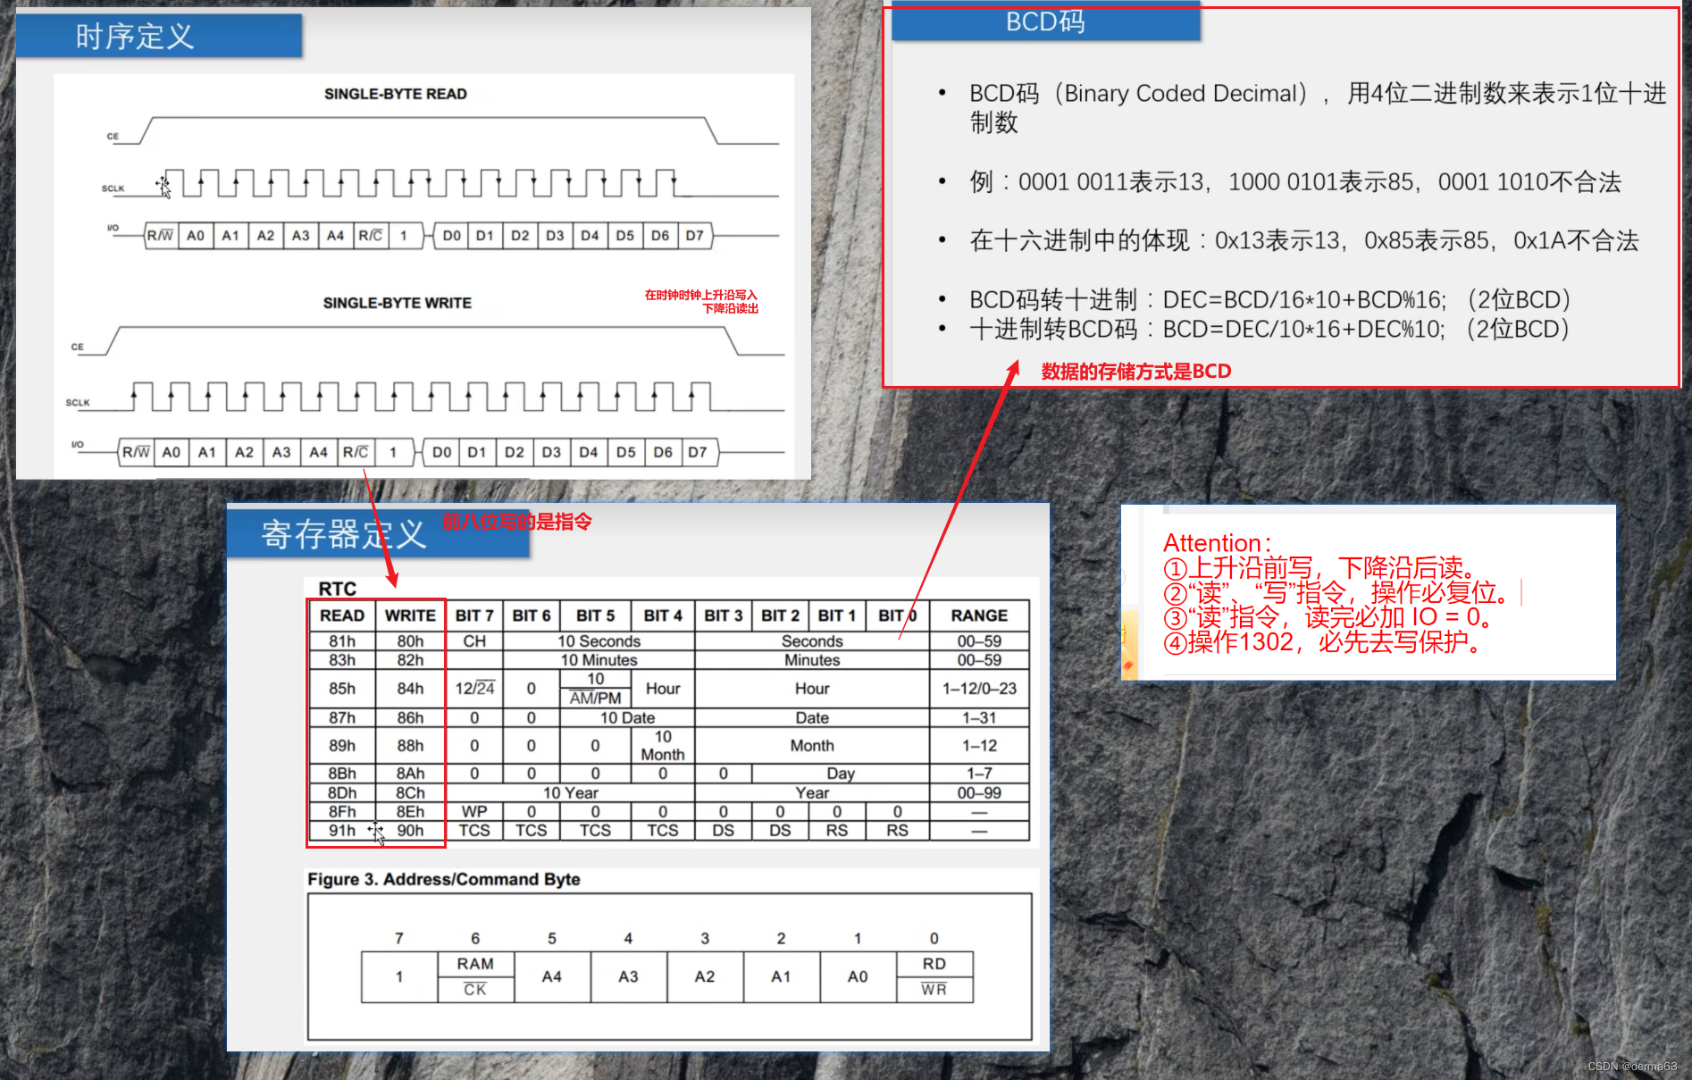This screenshot has width=1692, height=1080.
Task: Select the SINGLE-BYTE WRITE heading
Action: [397, 303]
